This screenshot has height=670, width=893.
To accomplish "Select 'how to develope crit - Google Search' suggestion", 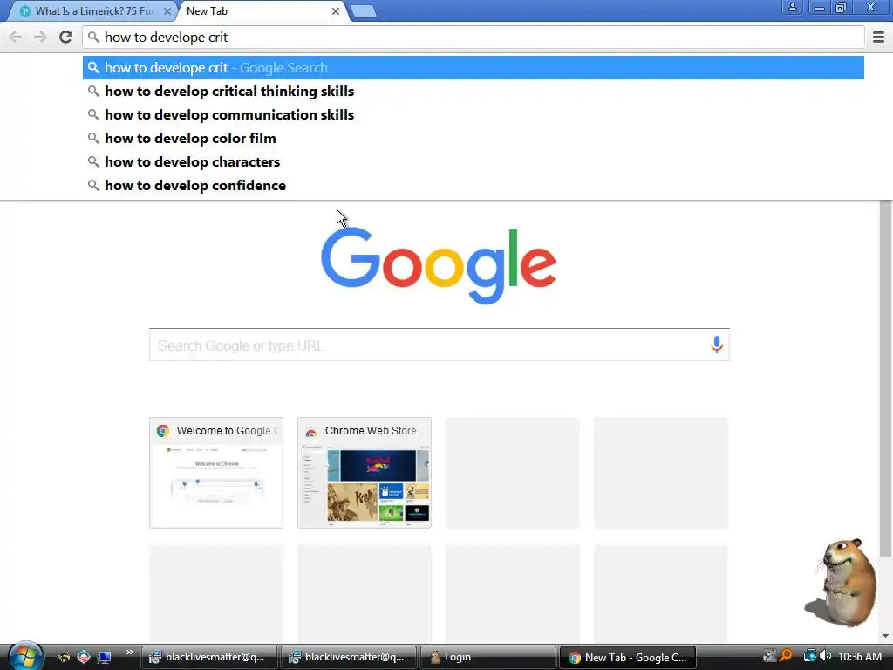I will 474,68.
